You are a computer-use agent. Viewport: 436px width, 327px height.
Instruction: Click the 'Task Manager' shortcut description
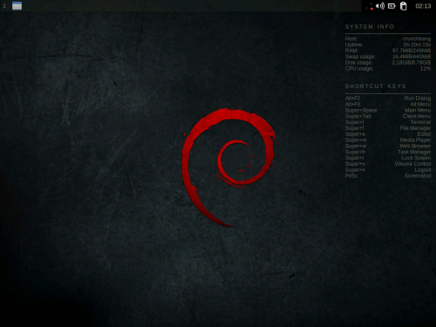pyautogui.click(x=414, y=152)
